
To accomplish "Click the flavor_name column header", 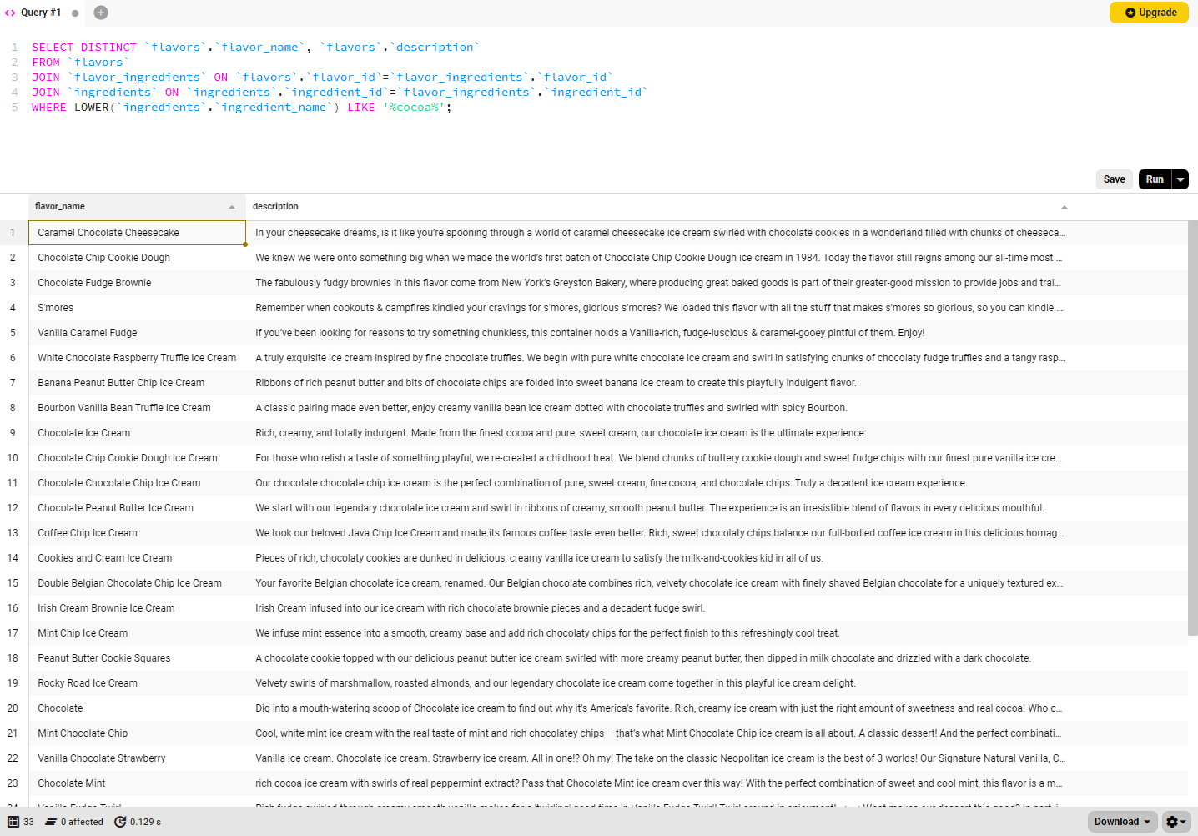I will pos(60,206).
